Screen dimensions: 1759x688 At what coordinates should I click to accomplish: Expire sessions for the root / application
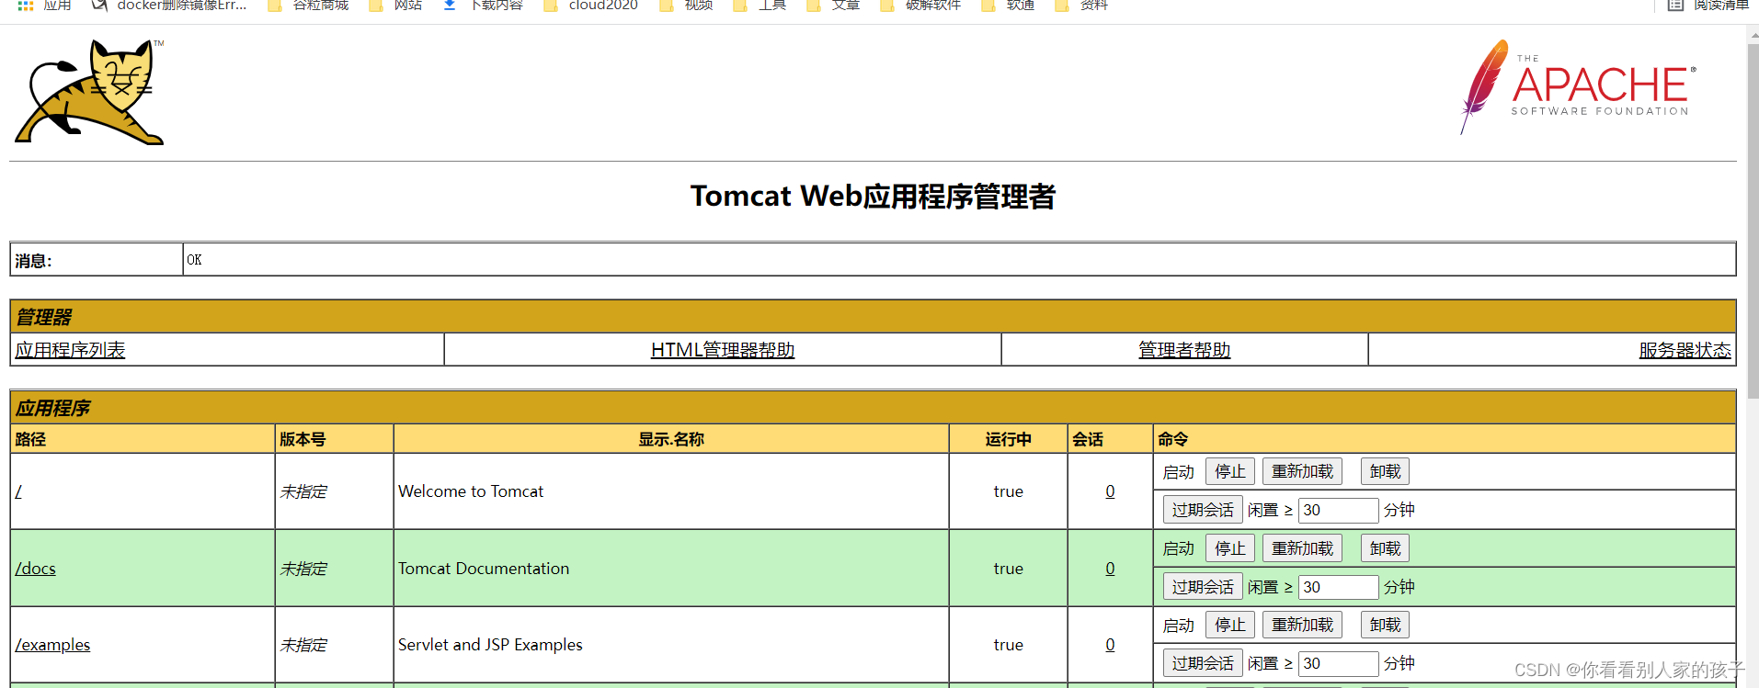point(1203,510)
